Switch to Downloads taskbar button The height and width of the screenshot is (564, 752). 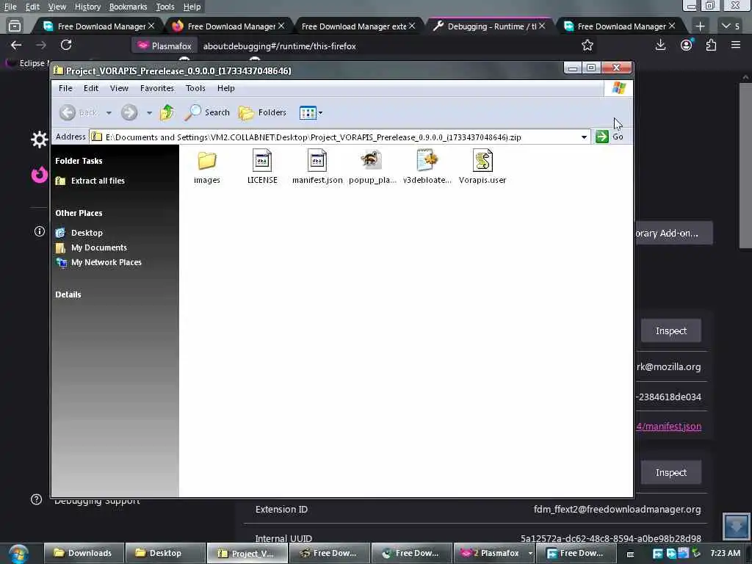[84, 554]
